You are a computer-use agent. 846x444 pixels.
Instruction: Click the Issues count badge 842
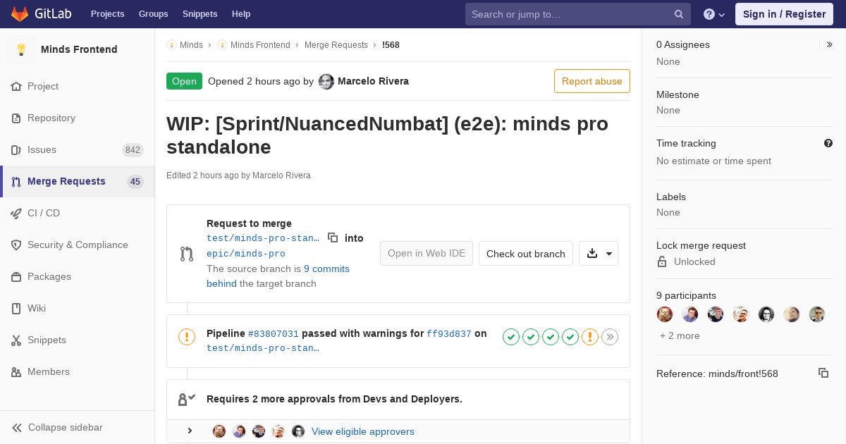[x=133, y=150]
